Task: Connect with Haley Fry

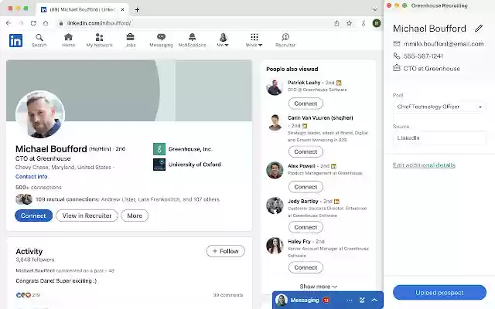Action: [306, 267]
